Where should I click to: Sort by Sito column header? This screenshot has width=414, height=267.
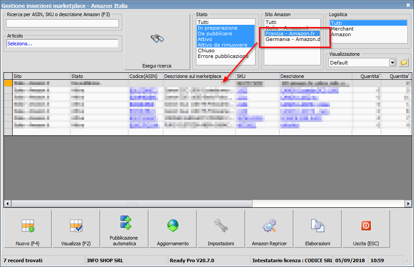click(41, 76)
